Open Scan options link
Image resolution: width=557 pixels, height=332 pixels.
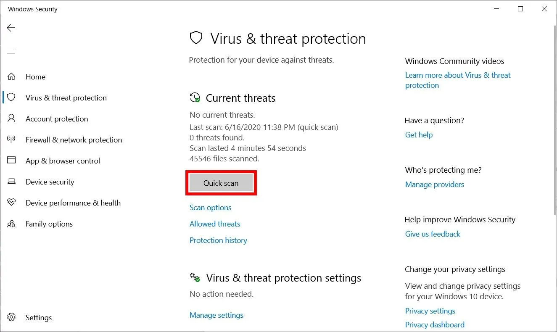pos(211,208)
